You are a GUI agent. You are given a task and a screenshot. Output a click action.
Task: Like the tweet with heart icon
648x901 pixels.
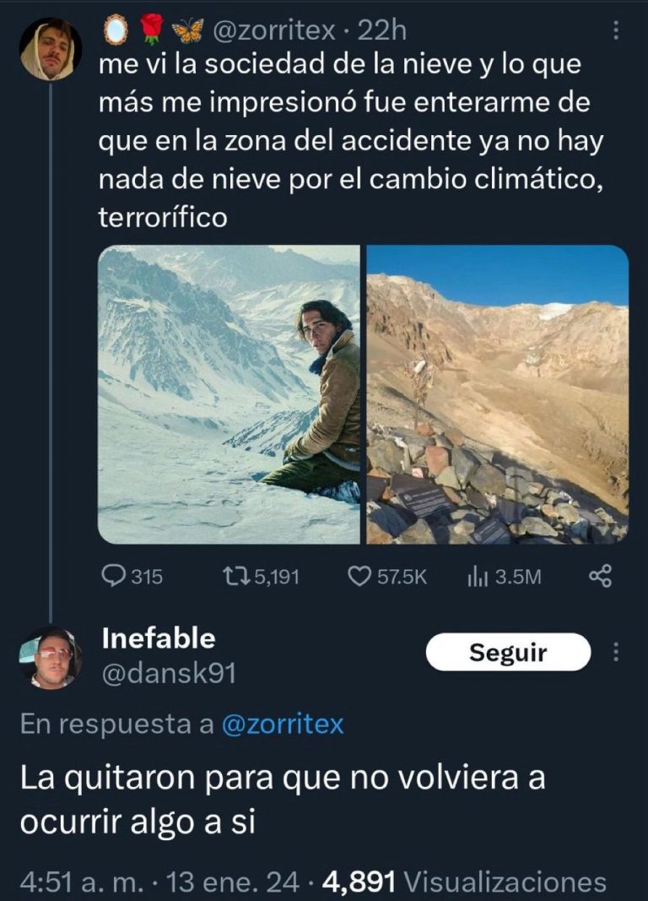pyautogui.click(x=360, y=576)
